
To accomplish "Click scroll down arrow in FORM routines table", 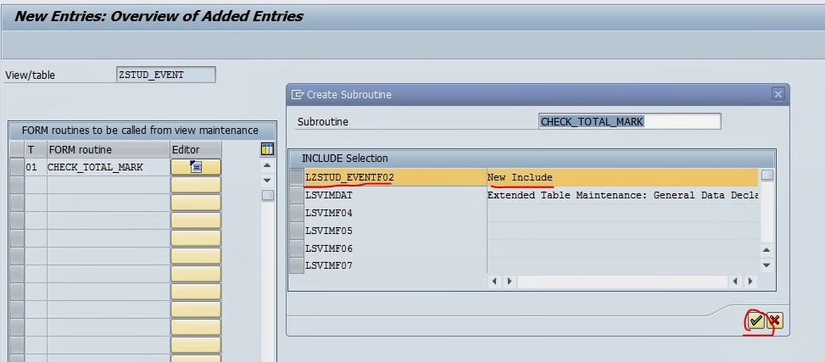I will coord(267,180).
